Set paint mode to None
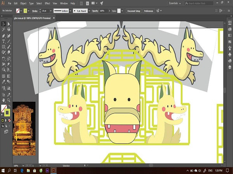The image size is (233, 174). click(9, 120)
